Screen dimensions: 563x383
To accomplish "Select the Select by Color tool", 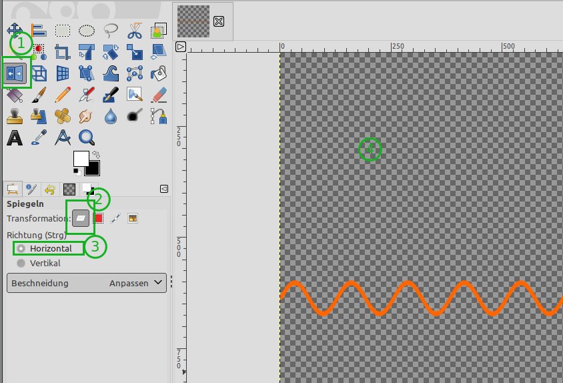I will click(x=39, y=52).
